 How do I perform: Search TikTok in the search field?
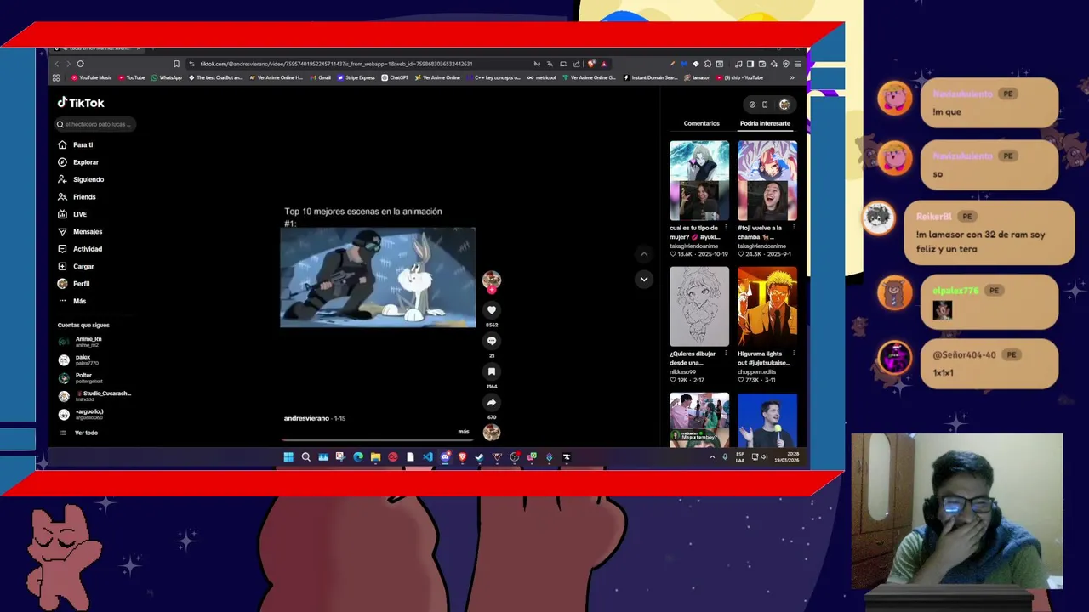pos(94,124)
